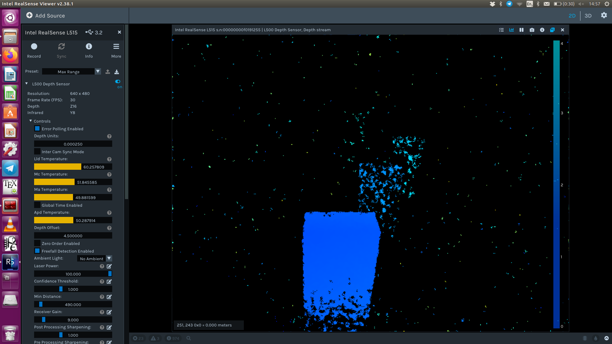Screen dimensions: 612x344
Task: Take a snapshot with the camera icon
Action: click(x=532, y=30)
